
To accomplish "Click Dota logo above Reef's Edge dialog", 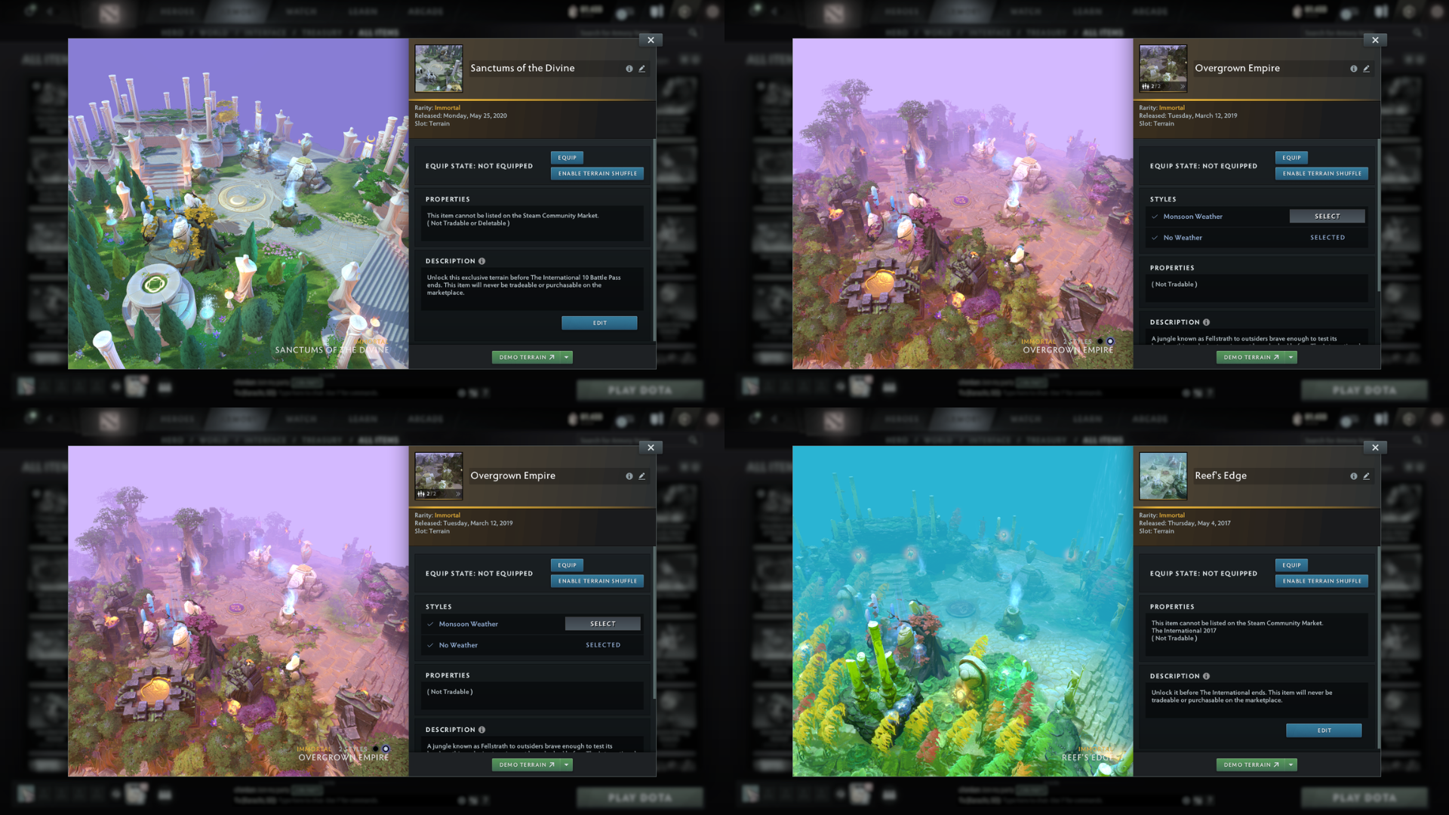I will (834, 421).
